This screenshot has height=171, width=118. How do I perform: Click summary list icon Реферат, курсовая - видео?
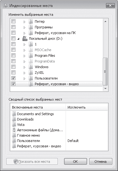(14, 146)
